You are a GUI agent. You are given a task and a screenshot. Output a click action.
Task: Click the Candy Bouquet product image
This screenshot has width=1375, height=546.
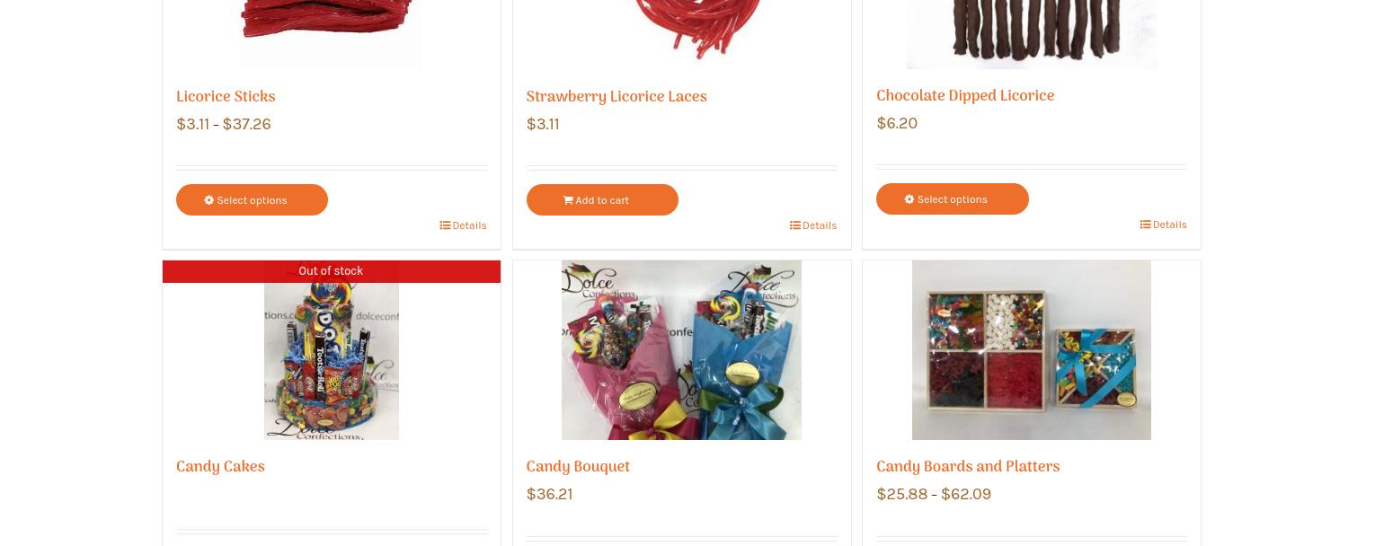pos(681,350)
